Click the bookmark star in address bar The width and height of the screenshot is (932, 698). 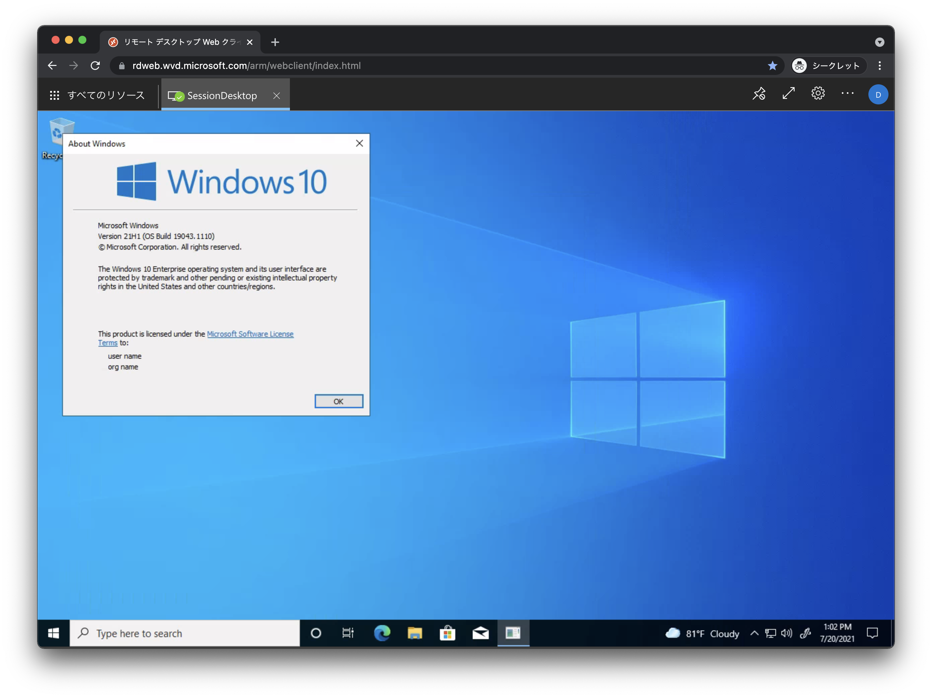point(772,66)
